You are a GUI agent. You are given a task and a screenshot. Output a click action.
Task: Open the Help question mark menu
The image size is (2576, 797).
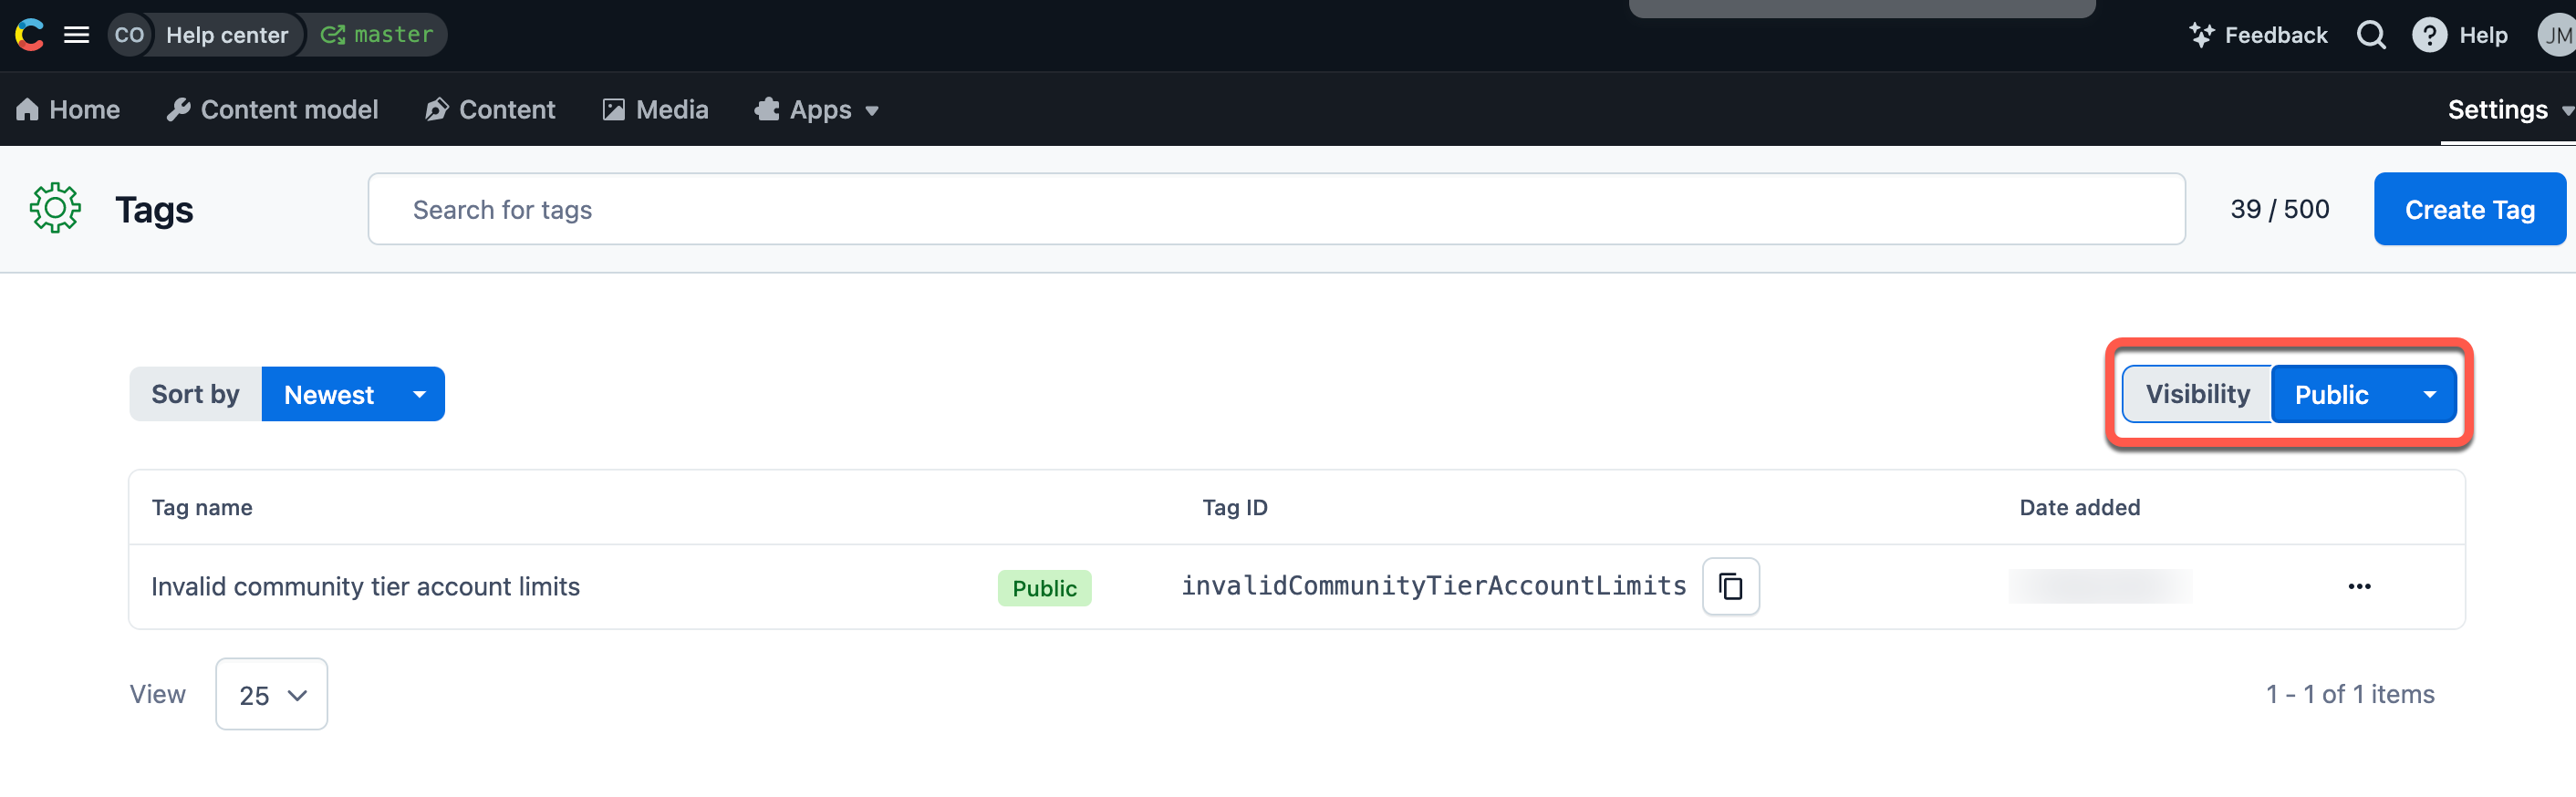click(x=2460, y=35)
